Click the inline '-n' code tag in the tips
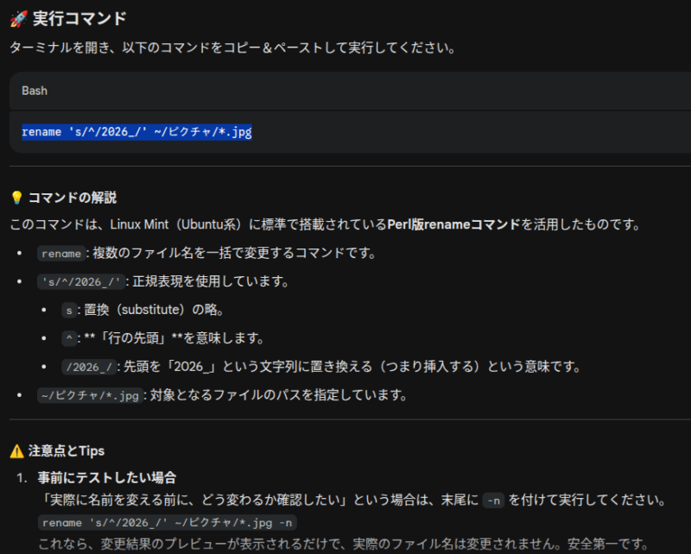The height and width of the screenshot is (554, 691). [493, 500]
